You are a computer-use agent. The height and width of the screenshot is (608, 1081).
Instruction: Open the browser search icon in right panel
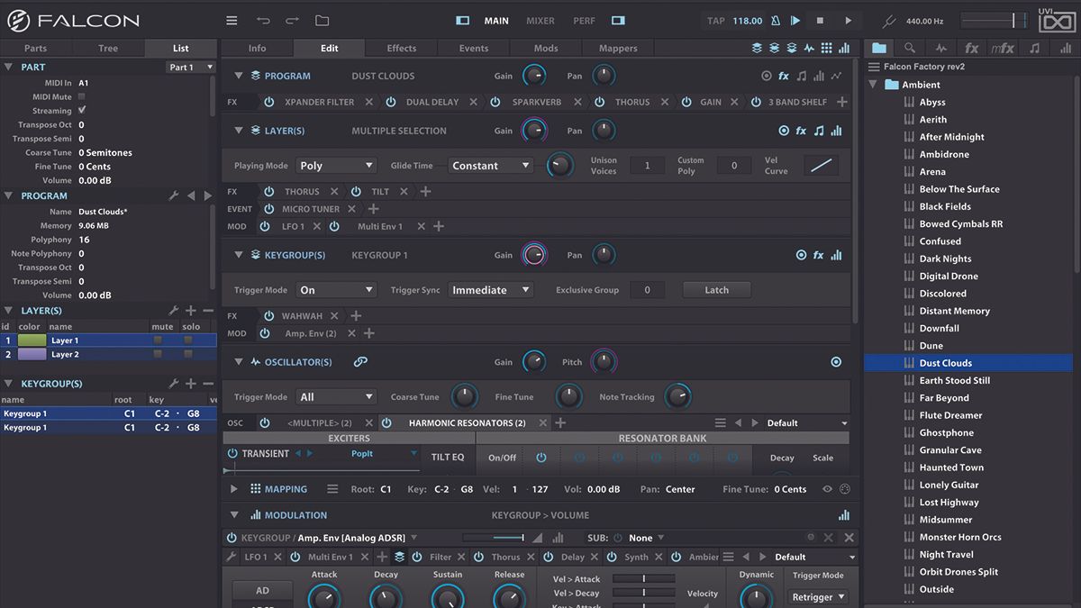pos(910,48)
